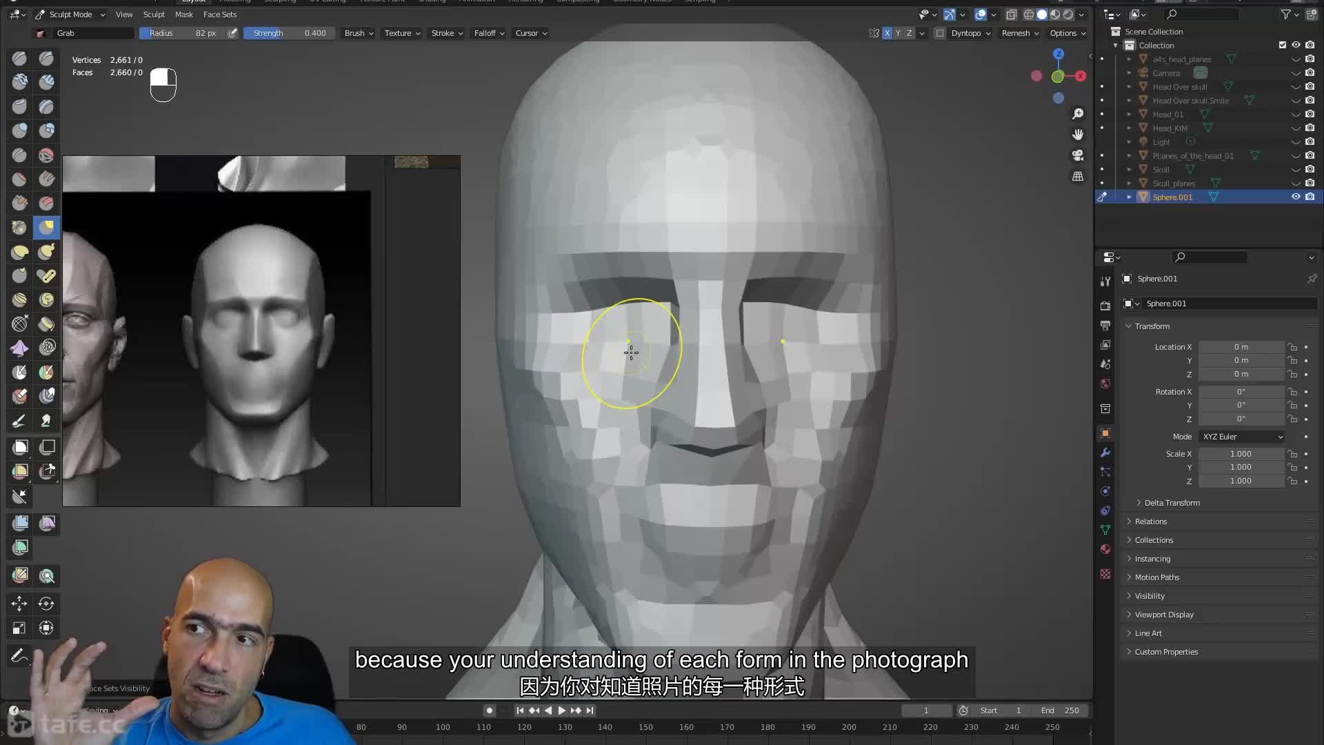Image resolution: width=1324 pixels, height=745 pixels.
Task: Open the View menu
Action: click(x=124, y=14)
